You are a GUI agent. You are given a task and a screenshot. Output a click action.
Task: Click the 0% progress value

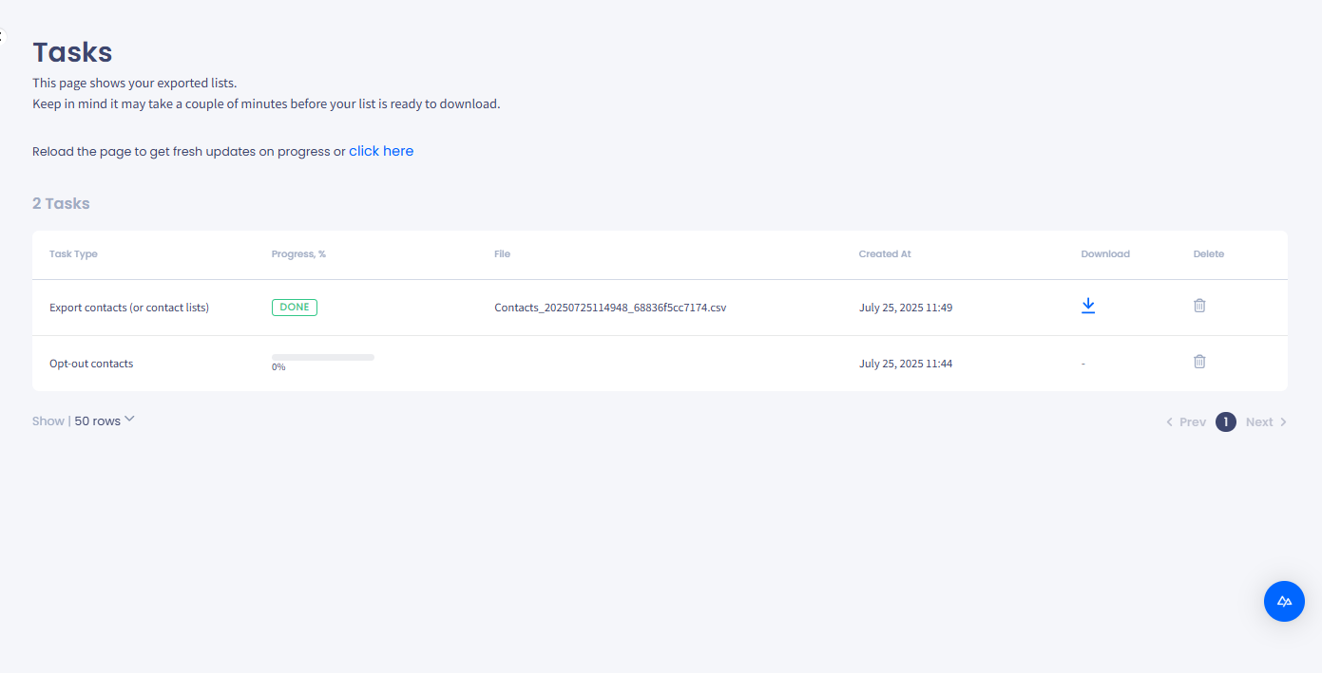click(x=278, y=367)
